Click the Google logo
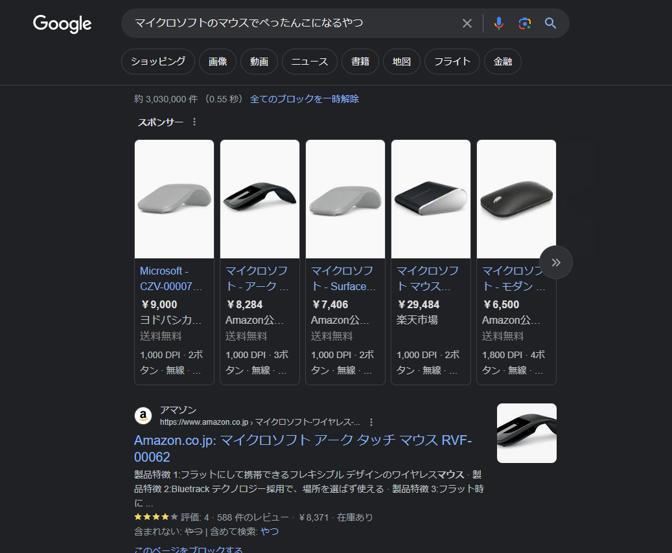This screenshot has height=553, width=672. 62,24
